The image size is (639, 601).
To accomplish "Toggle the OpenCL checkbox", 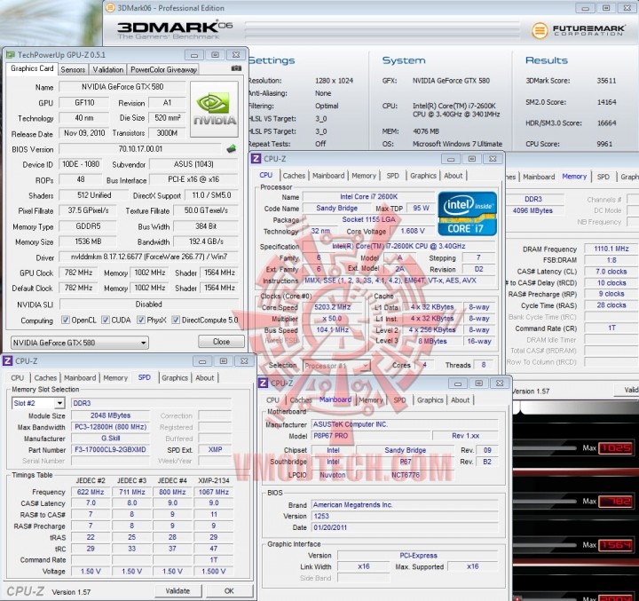I will 65,320.
